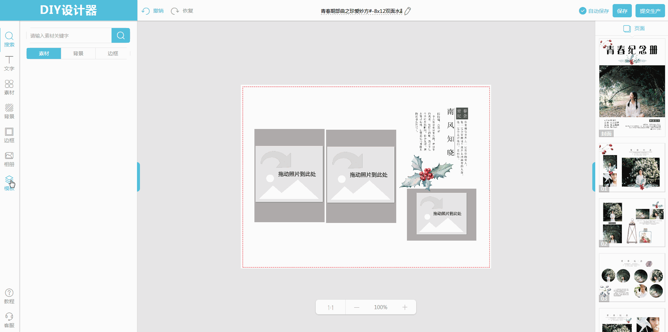Collapse the left panel using edge handle
Image resolution: width=668 pixels, height=332 pixels.
click(138, 177)
